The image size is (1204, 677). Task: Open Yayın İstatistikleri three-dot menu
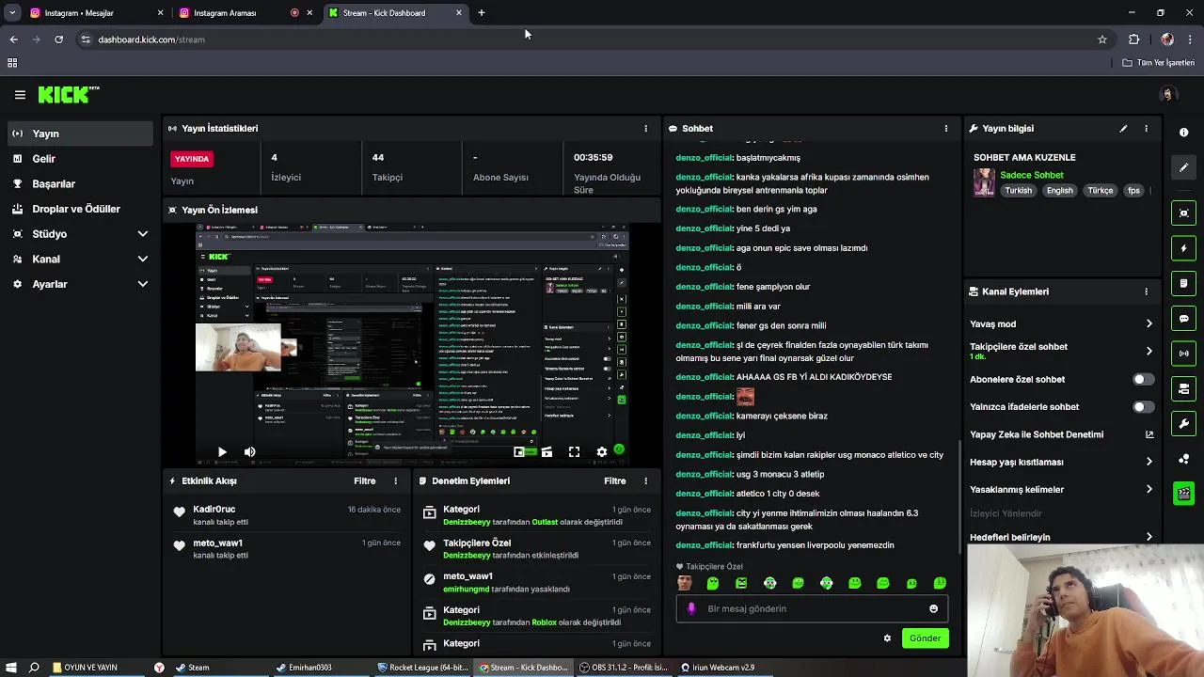[x=645, y=129]
